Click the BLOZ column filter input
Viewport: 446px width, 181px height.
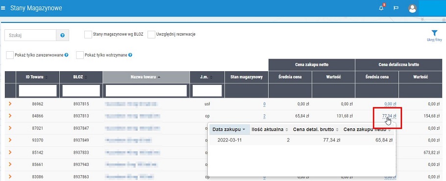[x=81, y=91]
